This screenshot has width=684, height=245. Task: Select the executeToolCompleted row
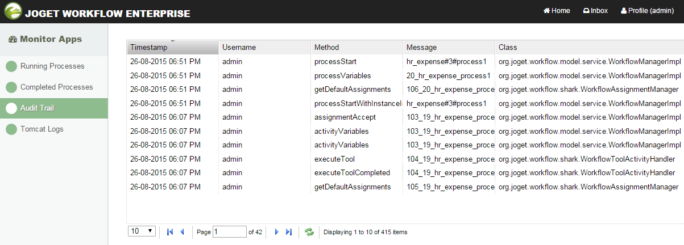(352, 172)
